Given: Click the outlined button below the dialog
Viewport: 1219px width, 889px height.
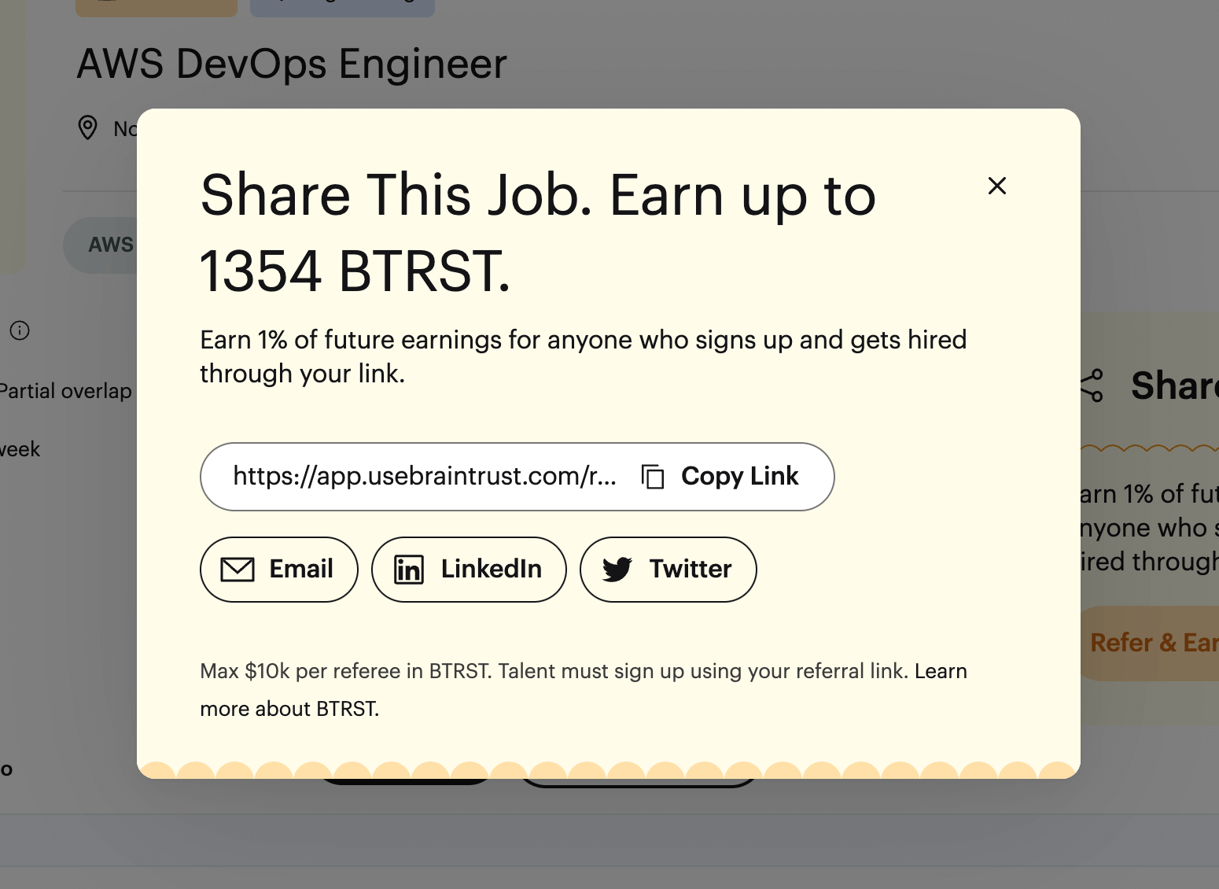Looking at the screenshot, I should 637,783.
